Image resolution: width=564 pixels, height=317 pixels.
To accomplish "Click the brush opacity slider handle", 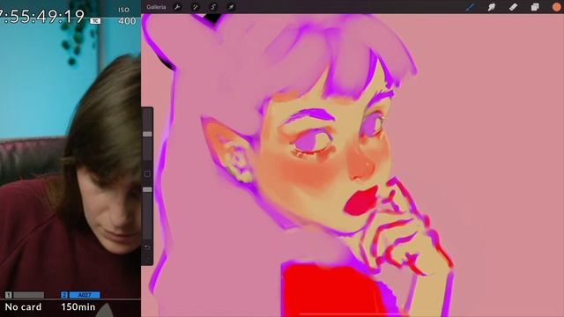I will coord(147,189).
